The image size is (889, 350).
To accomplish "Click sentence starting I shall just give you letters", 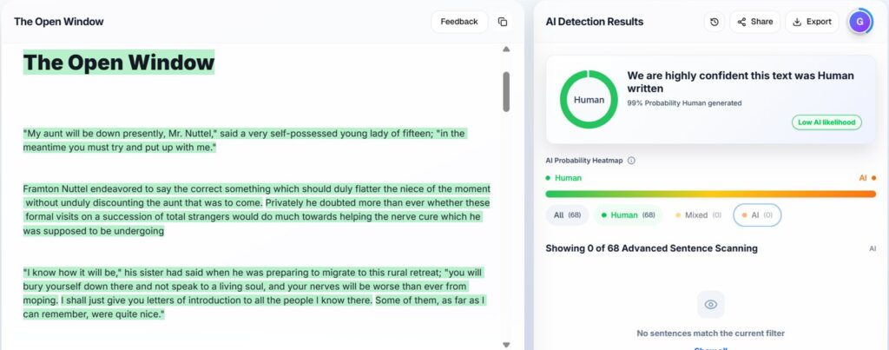I will tap(216, 300).
